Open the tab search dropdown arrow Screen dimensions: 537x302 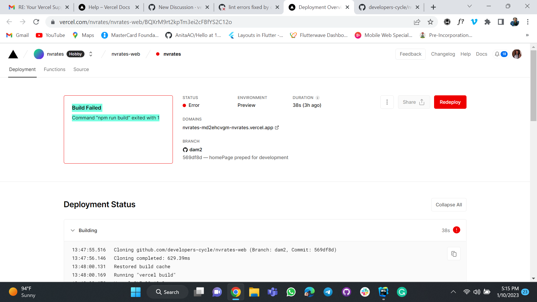coord(470,6)
